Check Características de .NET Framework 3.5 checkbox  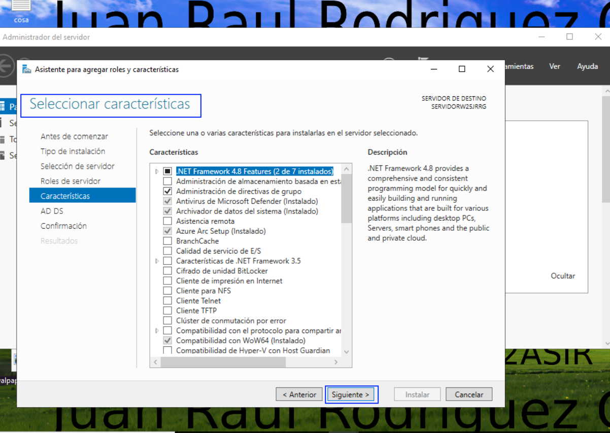click(167, 261)
